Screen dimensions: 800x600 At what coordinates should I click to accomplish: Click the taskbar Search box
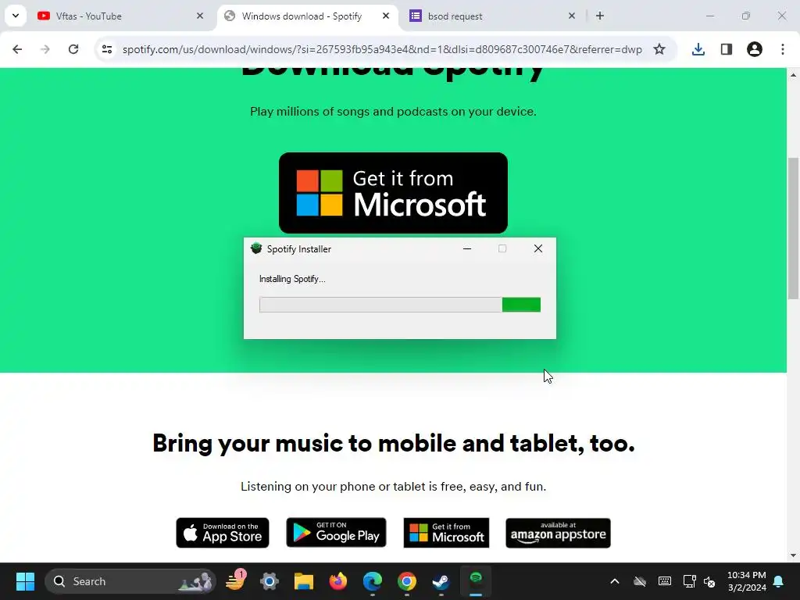(130, 581)
